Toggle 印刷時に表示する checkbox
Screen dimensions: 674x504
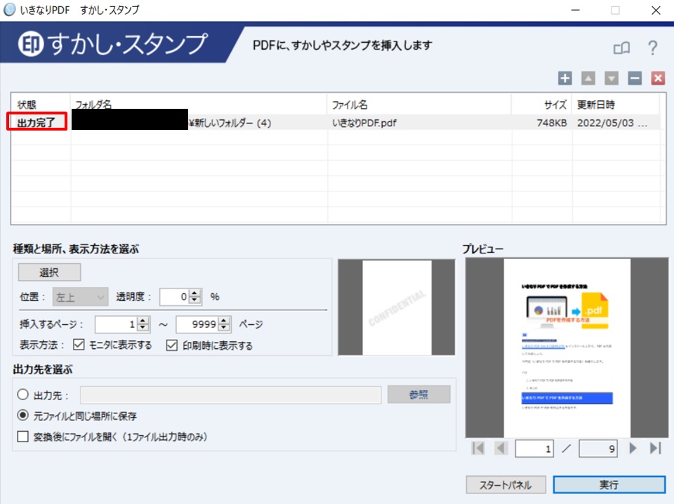172,345
